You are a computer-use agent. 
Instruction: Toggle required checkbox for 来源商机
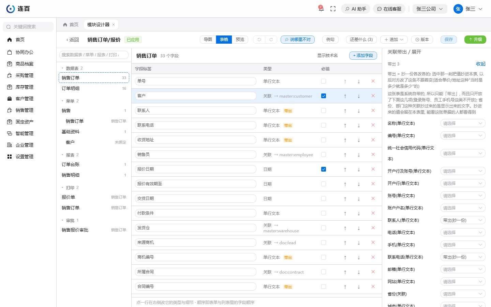point(324,243)
